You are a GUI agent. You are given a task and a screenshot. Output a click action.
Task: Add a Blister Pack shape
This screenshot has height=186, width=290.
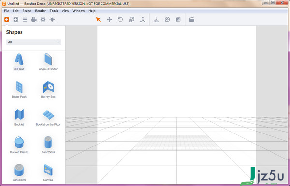[19, 90]
